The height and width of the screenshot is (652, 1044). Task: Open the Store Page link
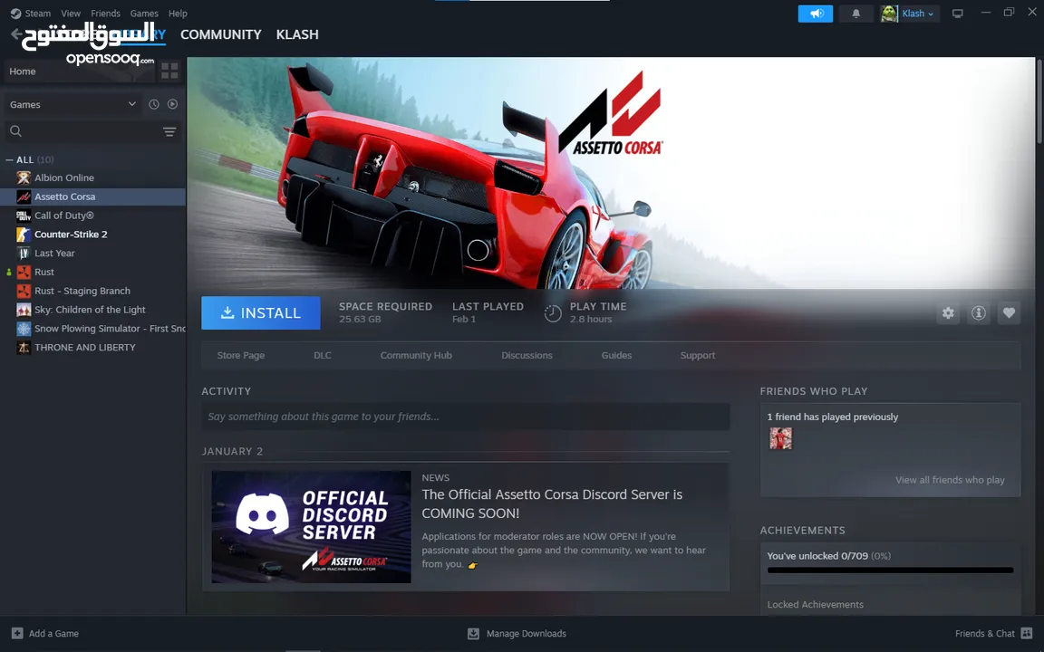(241, 355)
